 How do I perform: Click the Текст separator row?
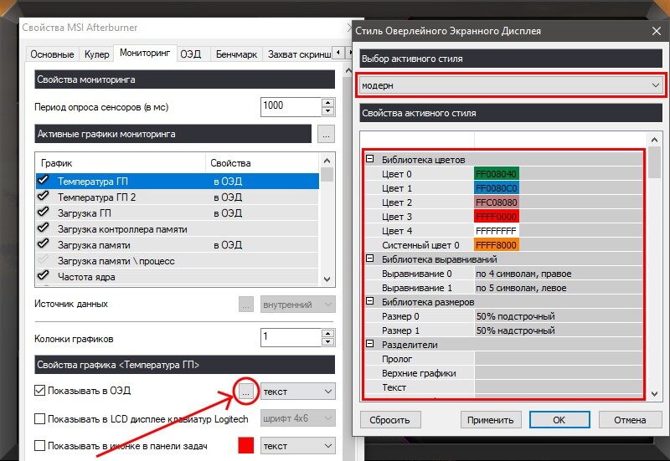tap(504, 387)
